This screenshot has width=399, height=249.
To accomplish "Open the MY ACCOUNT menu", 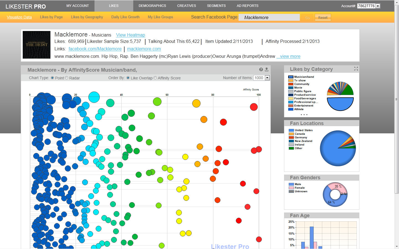I will pyautogui.click(x=78, y=6).
